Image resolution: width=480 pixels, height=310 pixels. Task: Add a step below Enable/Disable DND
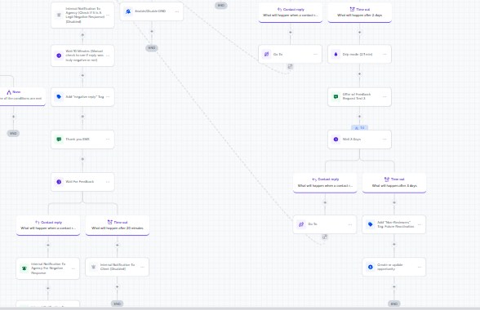152,31
